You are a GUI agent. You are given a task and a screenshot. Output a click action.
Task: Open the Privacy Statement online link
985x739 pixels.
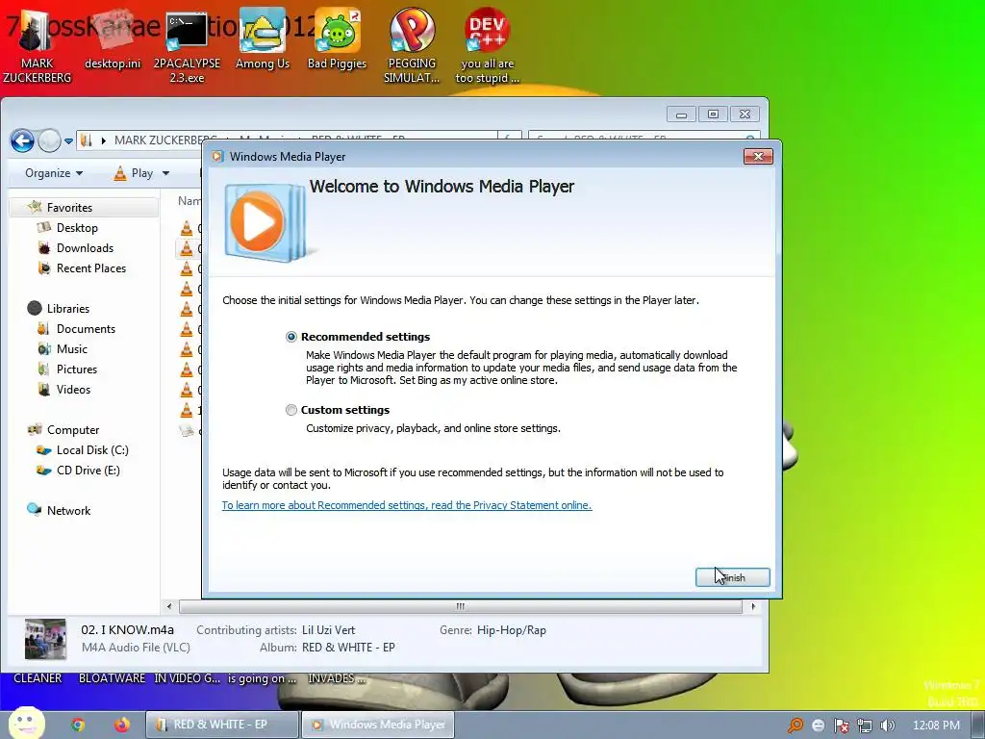click(407, 505)
